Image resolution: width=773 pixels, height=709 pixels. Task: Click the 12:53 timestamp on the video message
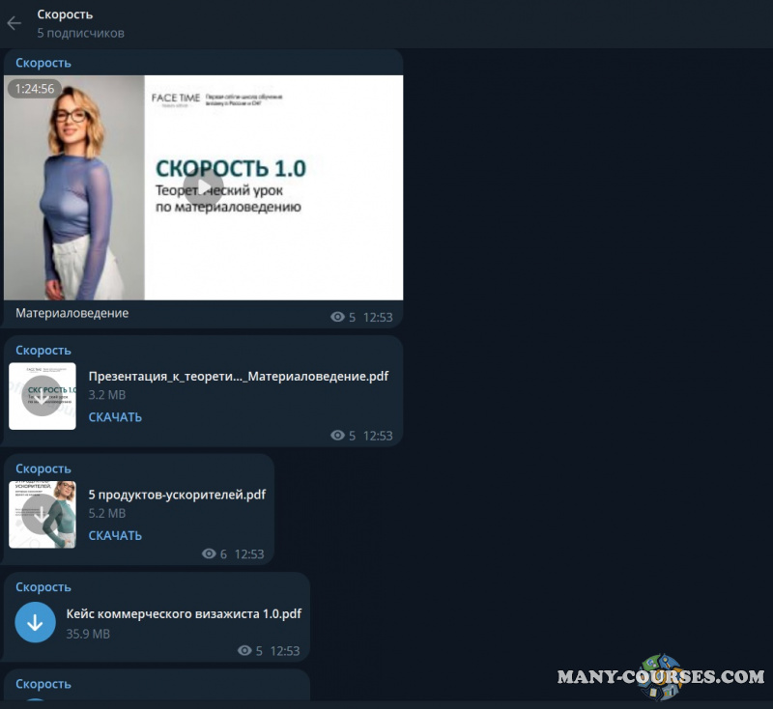click(377, 317)
